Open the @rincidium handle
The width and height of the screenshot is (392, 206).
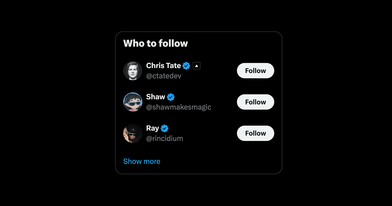[x=164, y=138]
